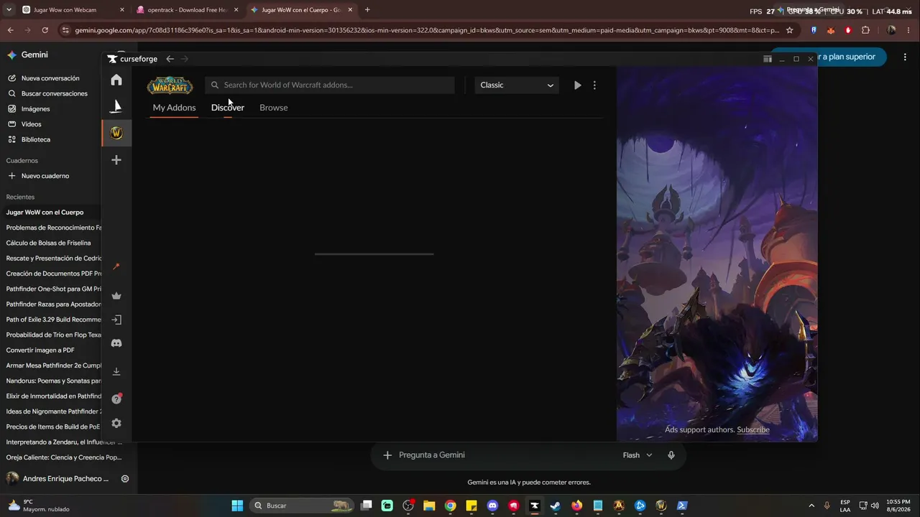
Task: Open Firefox from the Windows taskbar
Action: (576, 506)
